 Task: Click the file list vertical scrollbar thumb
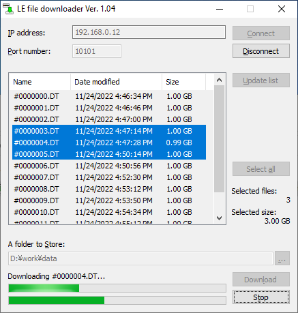pos(219,139)
